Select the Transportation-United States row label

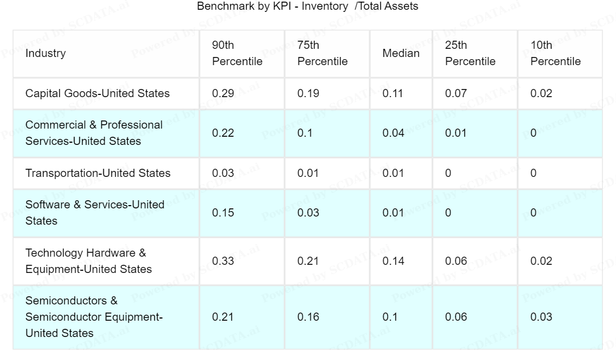pyautogui.click(x=98, y=173)
